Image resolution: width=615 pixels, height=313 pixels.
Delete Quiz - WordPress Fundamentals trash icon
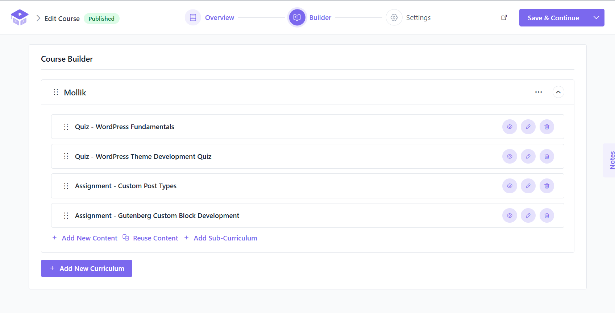tap(547, 127)
